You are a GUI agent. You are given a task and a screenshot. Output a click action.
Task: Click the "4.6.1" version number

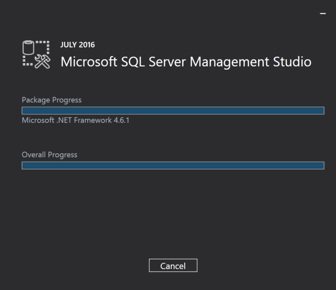121,120
